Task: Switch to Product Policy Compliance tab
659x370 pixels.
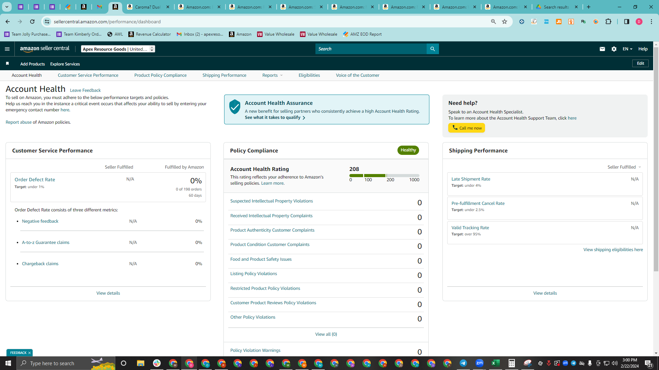Action: coord(160,75)
